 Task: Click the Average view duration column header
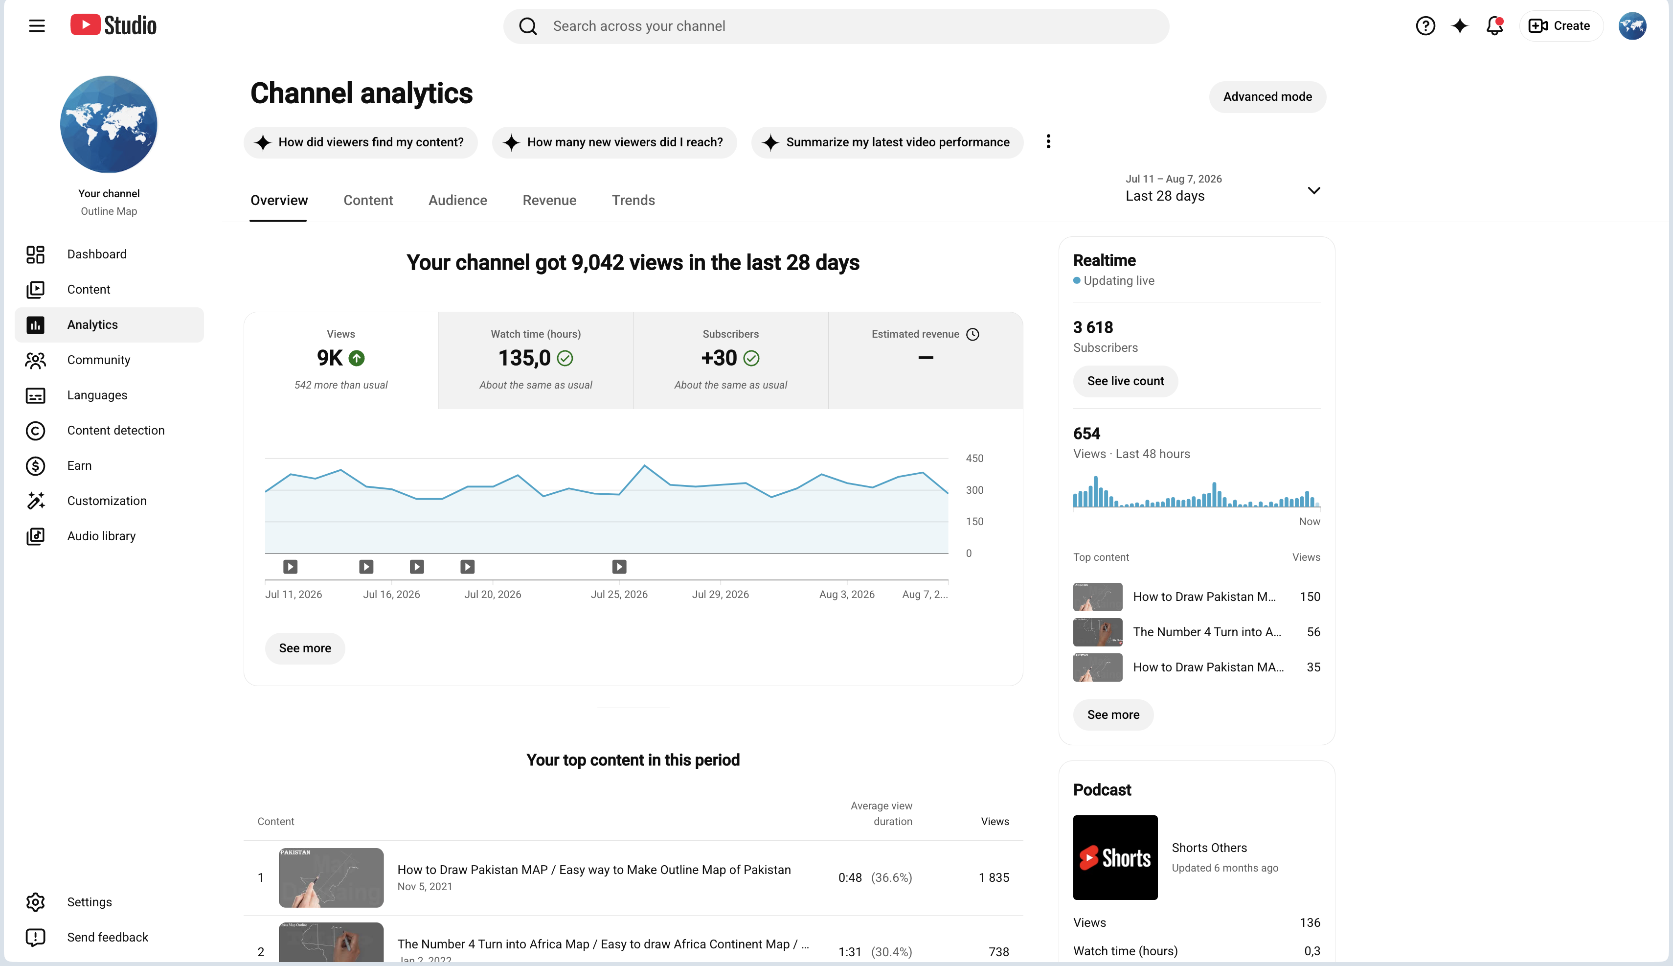click(881, 813)
